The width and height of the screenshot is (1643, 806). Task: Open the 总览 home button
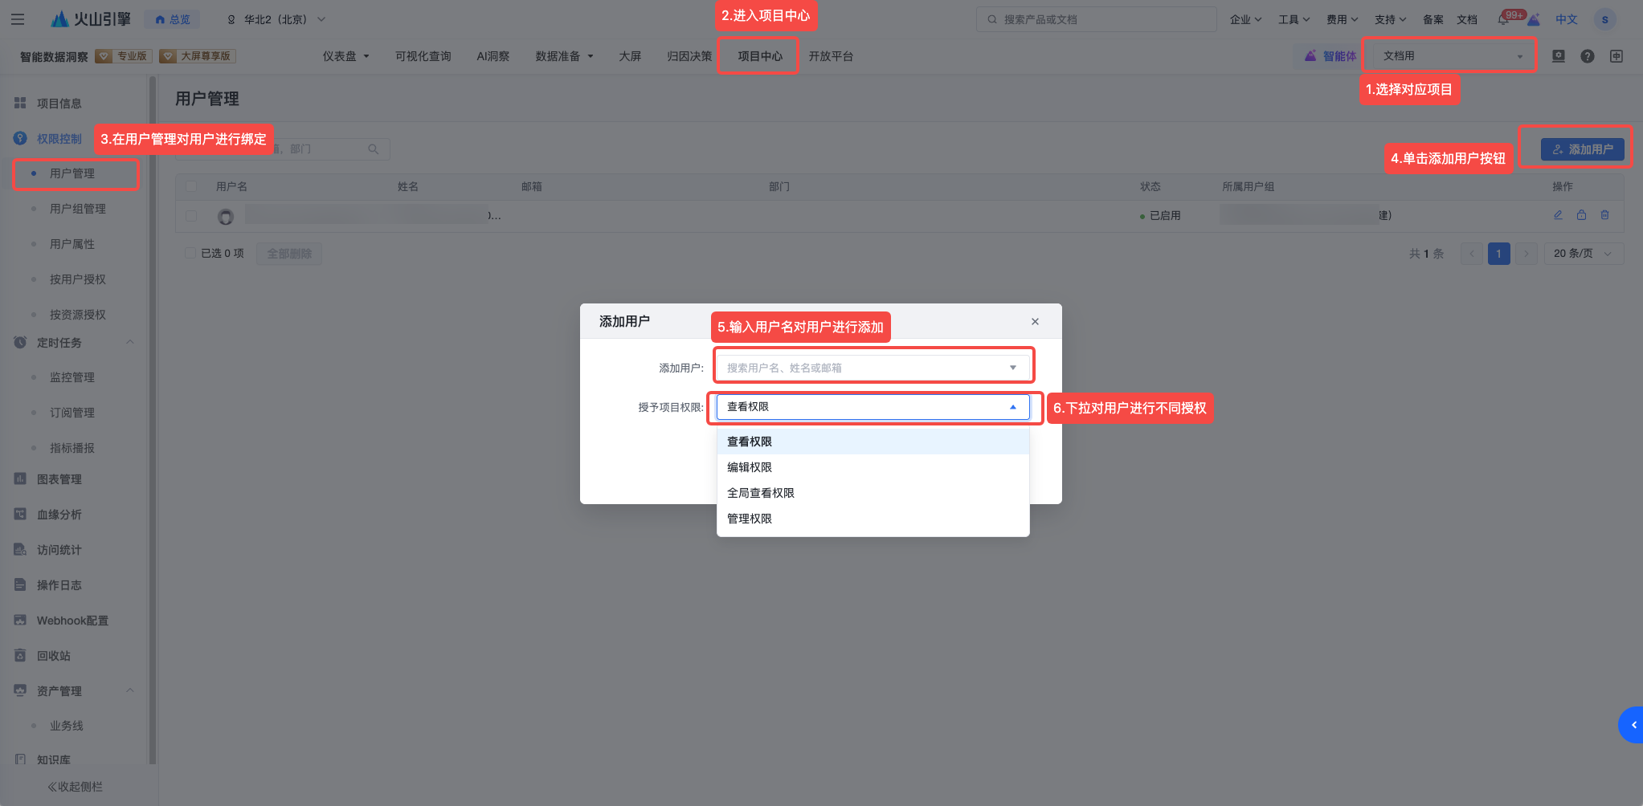tap(173, 19)
